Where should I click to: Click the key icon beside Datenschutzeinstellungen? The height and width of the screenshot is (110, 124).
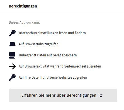click(12, 33)
